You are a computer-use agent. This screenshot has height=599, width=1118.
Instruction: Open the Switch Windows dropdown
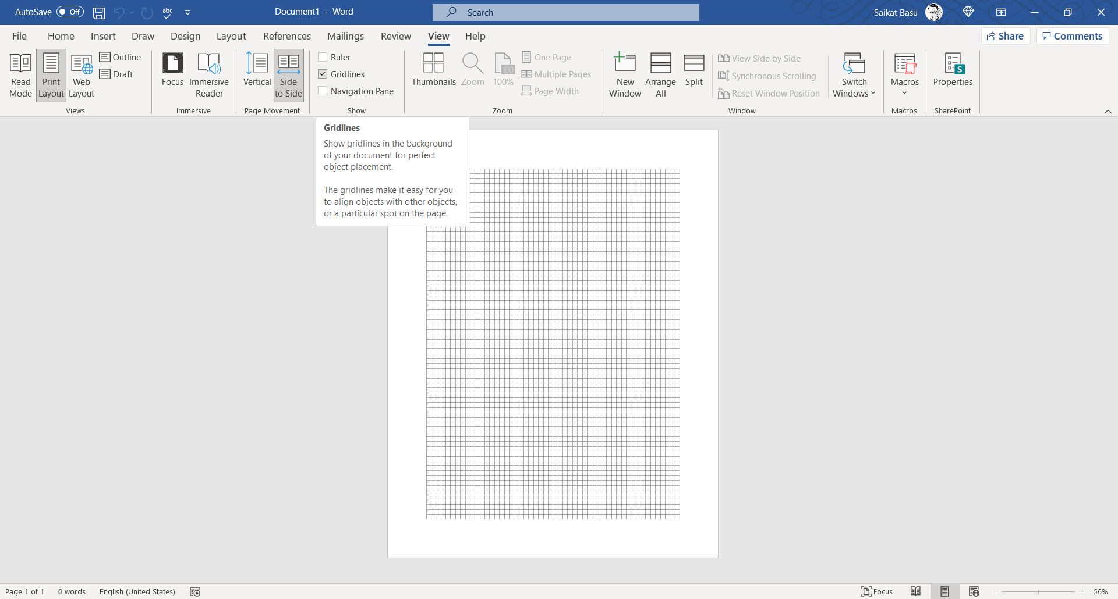pos(853,76)
